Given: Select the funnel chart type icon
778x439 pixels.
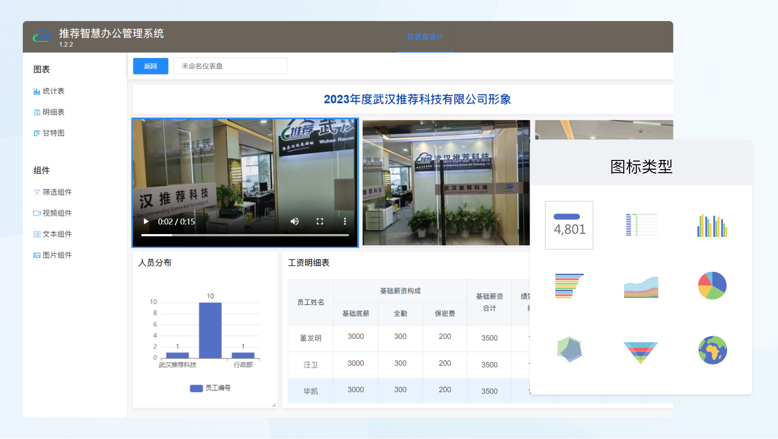Looking at the screenshot, I should pyautogui.click(x=640, y=353).
